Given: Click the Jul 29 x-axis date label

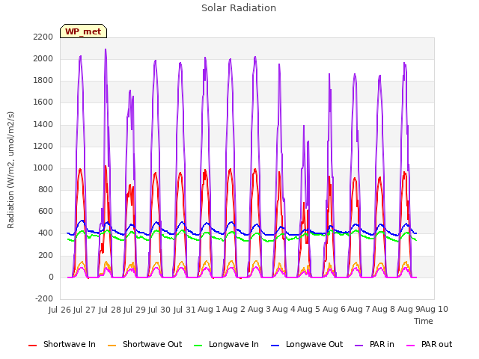Looking at the screenshot, I should tap(135, 310).
